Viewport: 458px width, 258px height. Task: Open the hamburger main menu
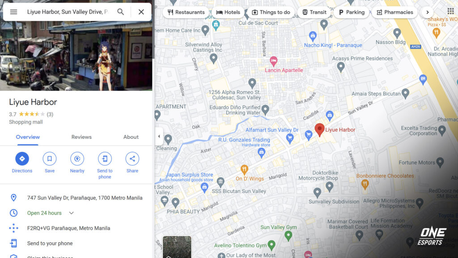coord(13,12)
